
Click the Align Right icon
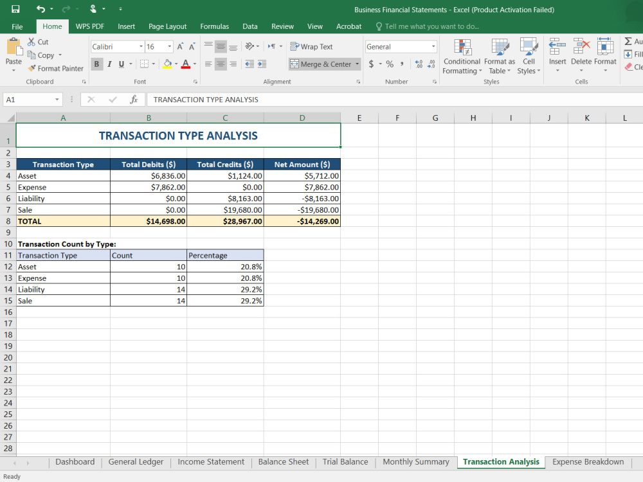[x=233, y=64]
